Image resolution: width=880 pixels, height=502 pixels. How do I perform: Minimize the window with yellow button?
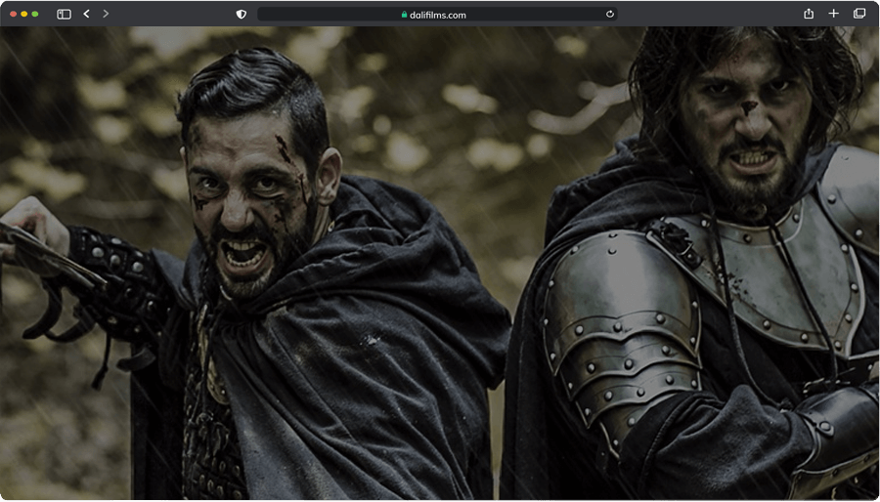[24, 14]
